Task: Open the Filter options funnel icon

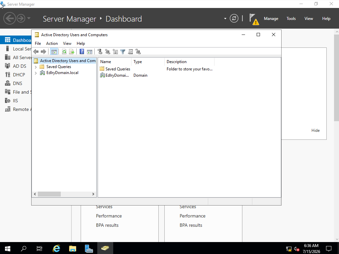Action: pos(123,52)
